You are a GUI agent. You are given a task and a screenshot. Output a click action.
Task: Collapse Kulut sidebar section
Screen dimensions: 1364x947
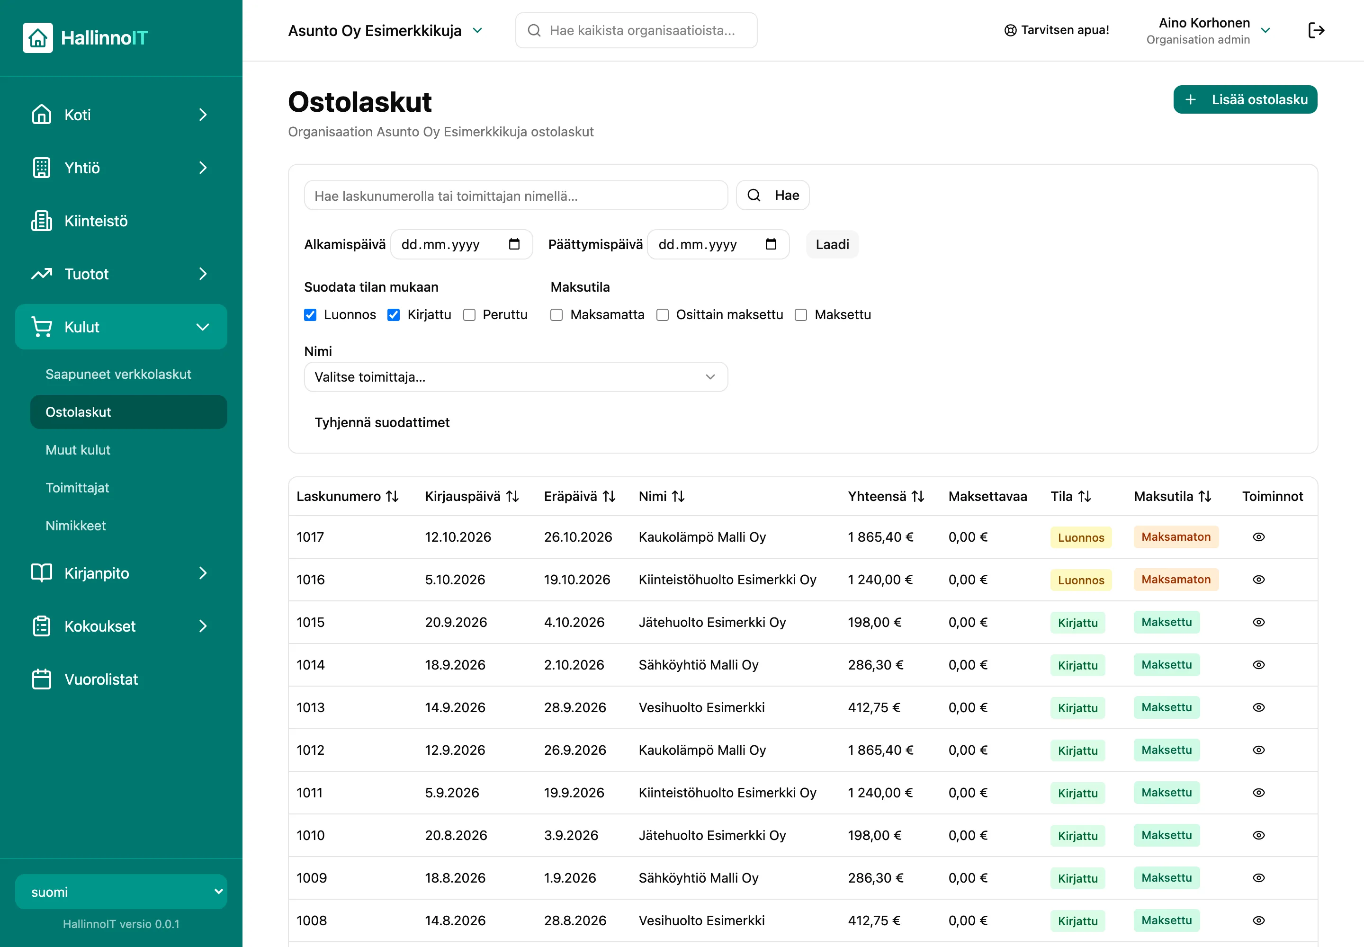click(x=121, y=327)
